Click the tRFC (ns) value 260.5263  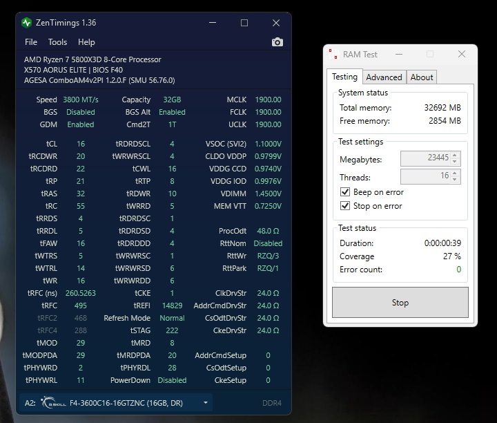pyautogui.click(x=81, y=293)
